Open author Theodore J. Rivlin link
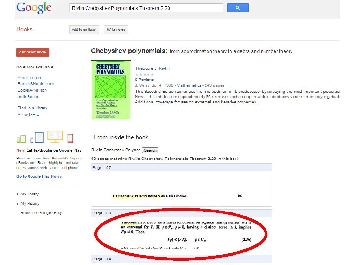Image resolution: width=354 pixels, height=265 pixels. [152, 68]
